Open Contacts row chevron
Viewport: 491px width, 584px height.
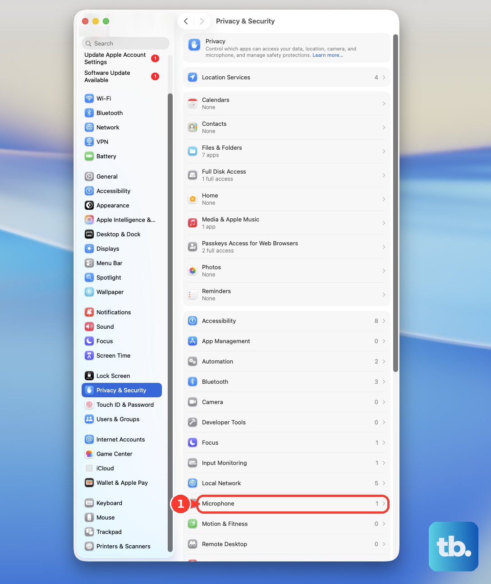(x=384, y=127)
